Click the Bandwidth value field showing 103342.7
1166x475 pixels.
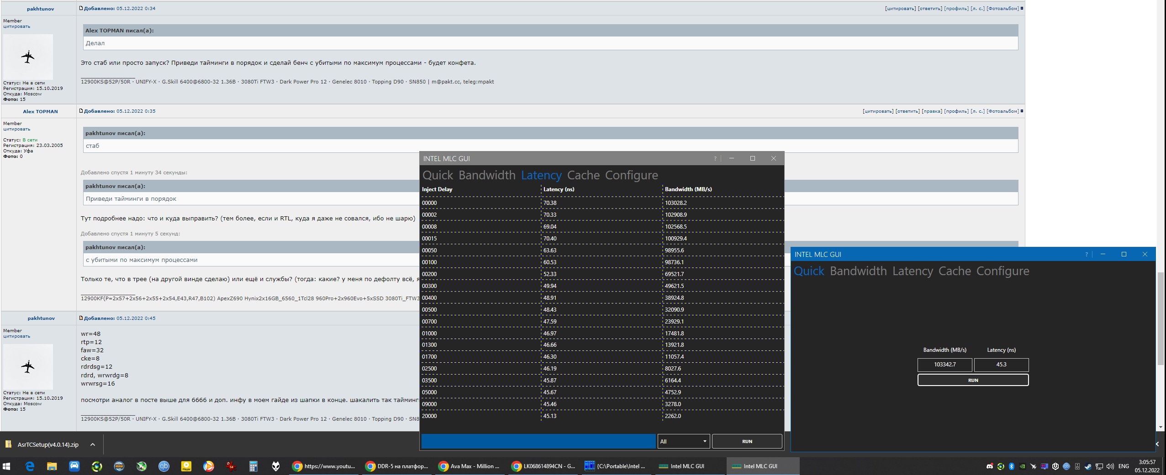[945, 365]
